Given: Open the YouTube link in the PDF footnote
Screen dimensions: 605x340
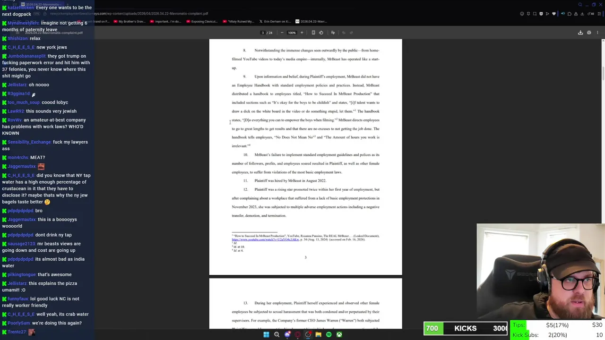Looking at the screenshot, I should click(265, 239).
